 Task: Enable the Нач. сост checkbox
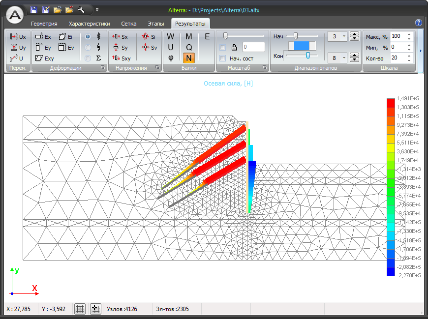tap(223, 58)
